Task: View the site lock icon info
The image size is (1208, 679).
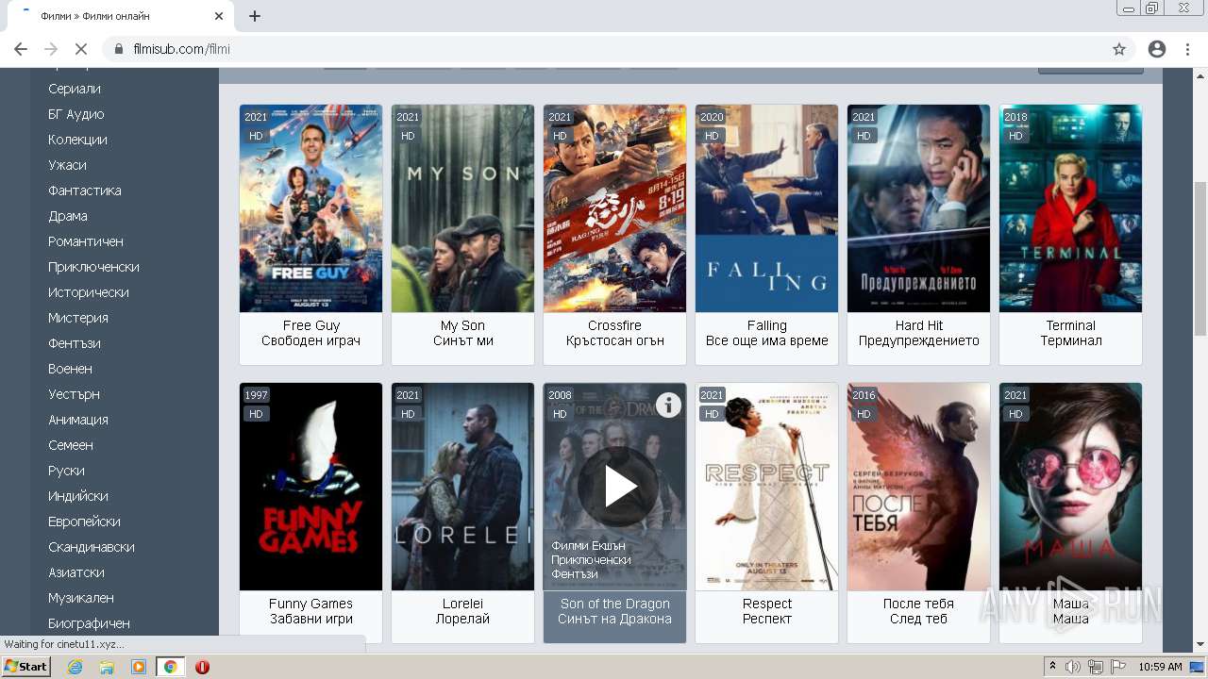Action: click(x=119, y=49)
